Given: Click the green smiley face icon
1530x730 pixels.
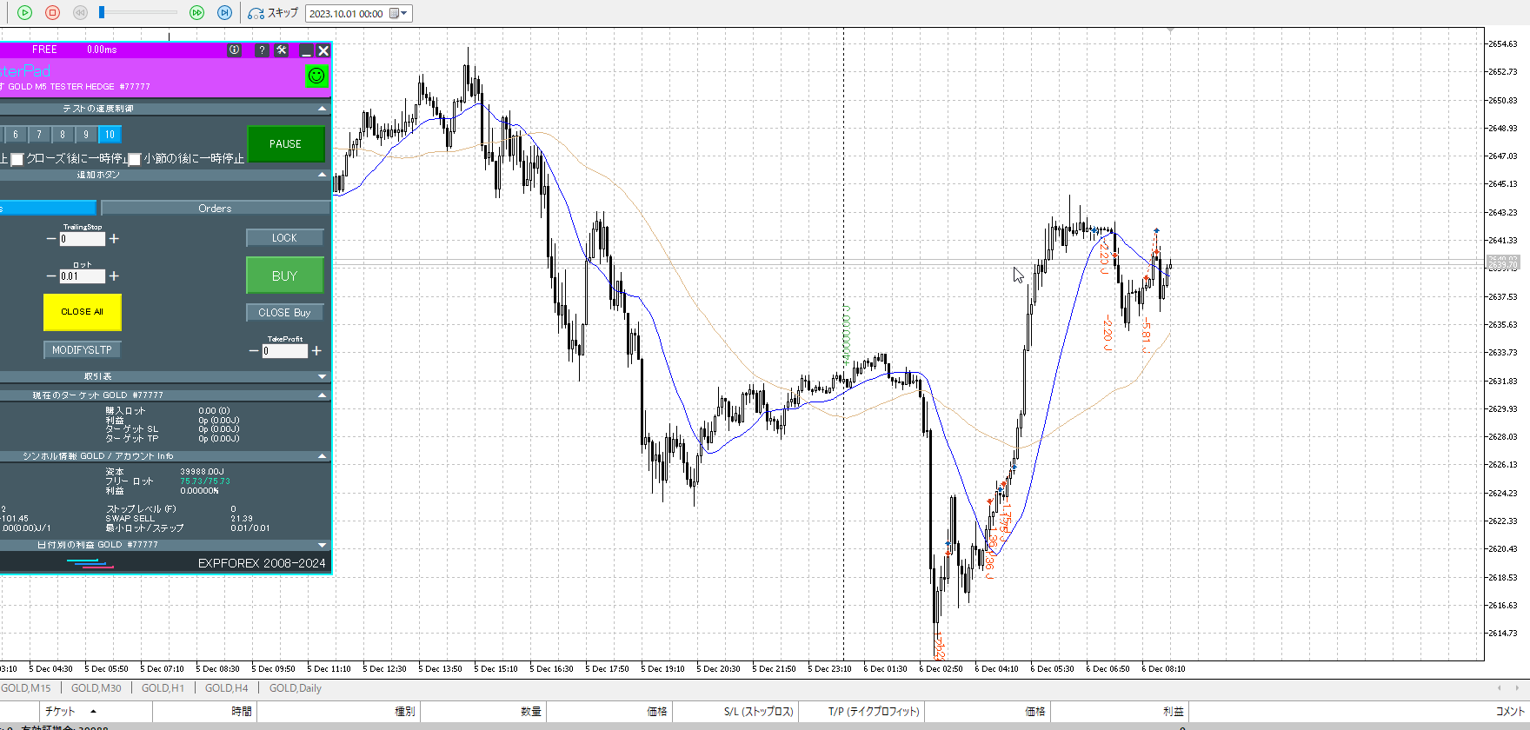Looking at the screenshot, I should (x=316, y=76).
